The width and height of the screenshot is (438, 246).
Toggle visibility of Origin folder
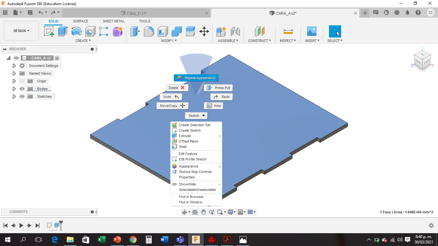pos(22,81)
